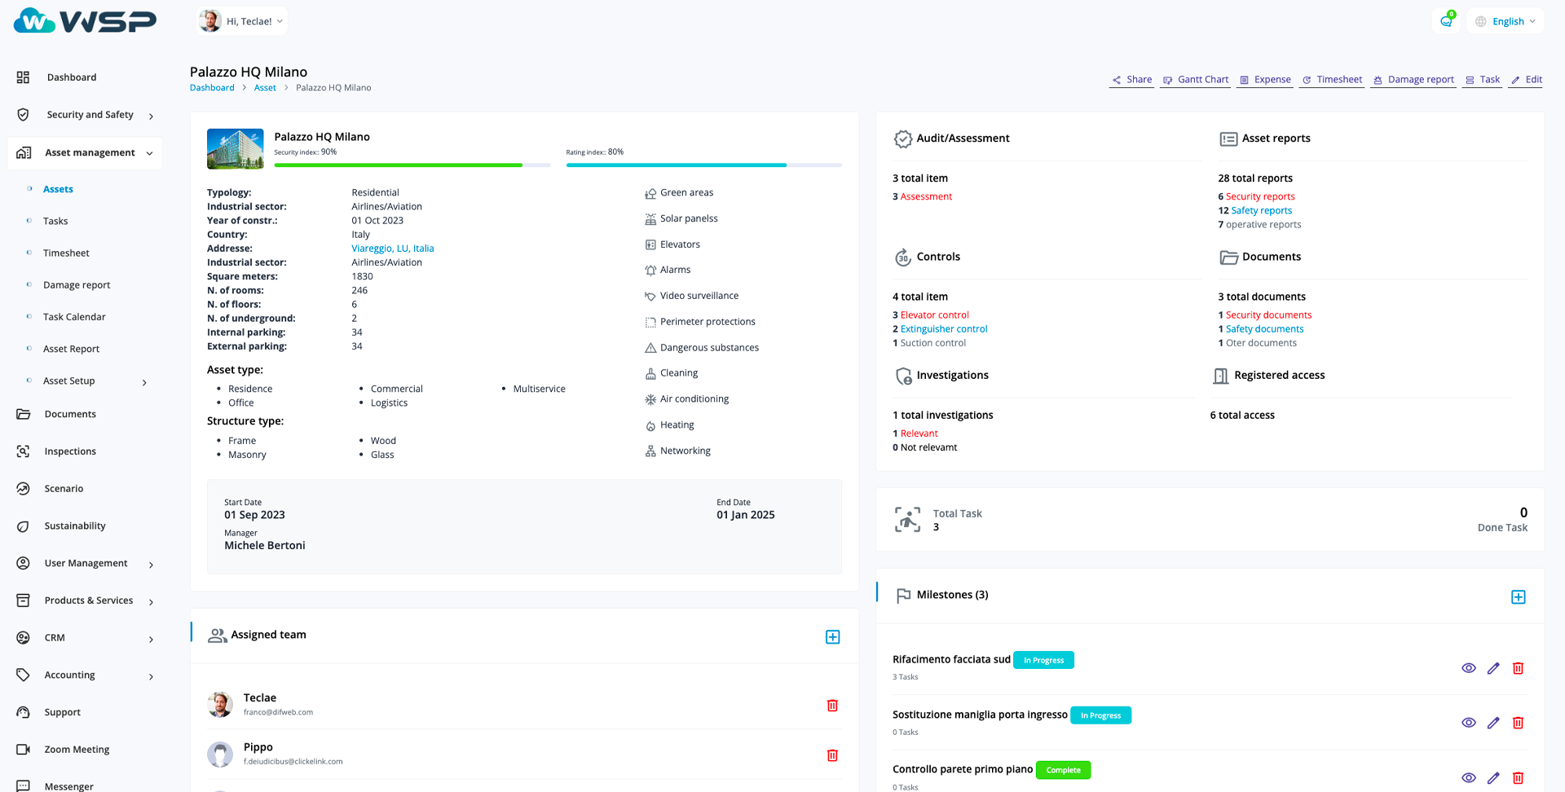Delete Teclae from assigned team
1565x792 pixels.
[x=832, y=706]
